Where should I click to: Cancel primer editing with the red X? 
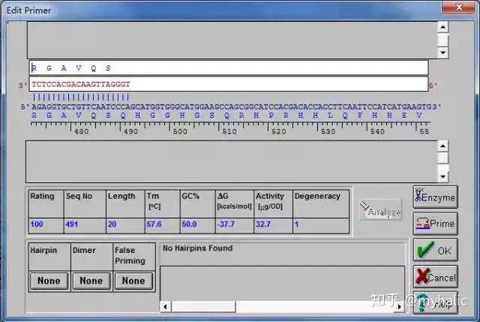click(x=435, y=276)
